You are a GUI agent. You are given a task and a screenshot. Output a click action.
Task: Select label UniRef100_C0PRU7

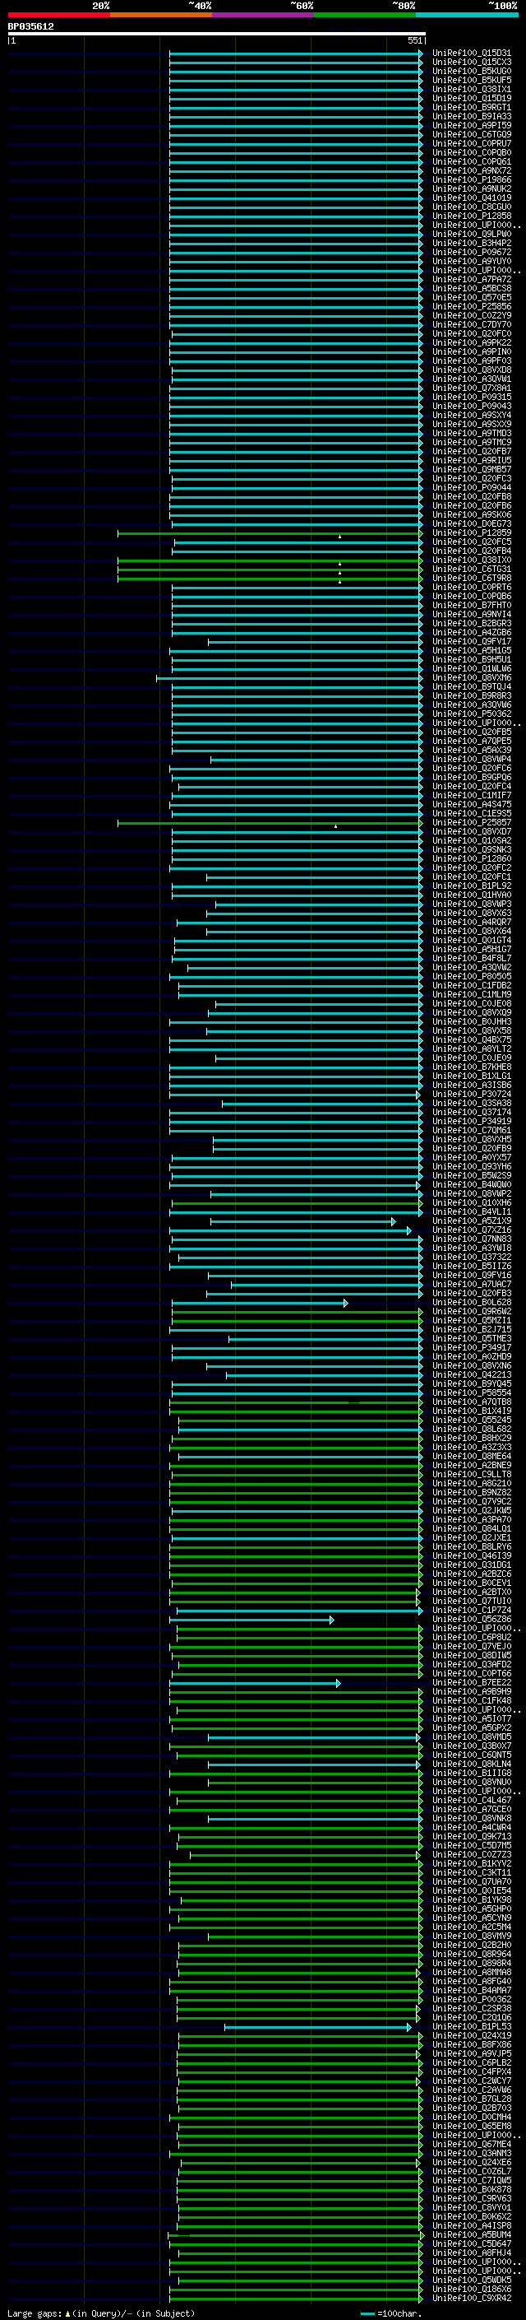coord(471,143)
